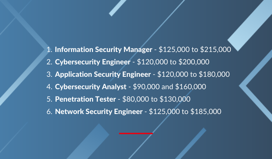The height and width of the screenshot is (159, 272).
Task: Click the Application Security Engineer text
Action: tap(103, 74)
